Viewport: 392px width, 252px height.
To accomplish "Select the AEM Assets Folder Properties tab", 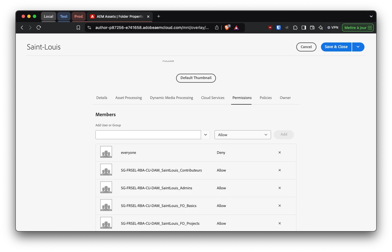I will pyautogui.click(x=120, y=17).
